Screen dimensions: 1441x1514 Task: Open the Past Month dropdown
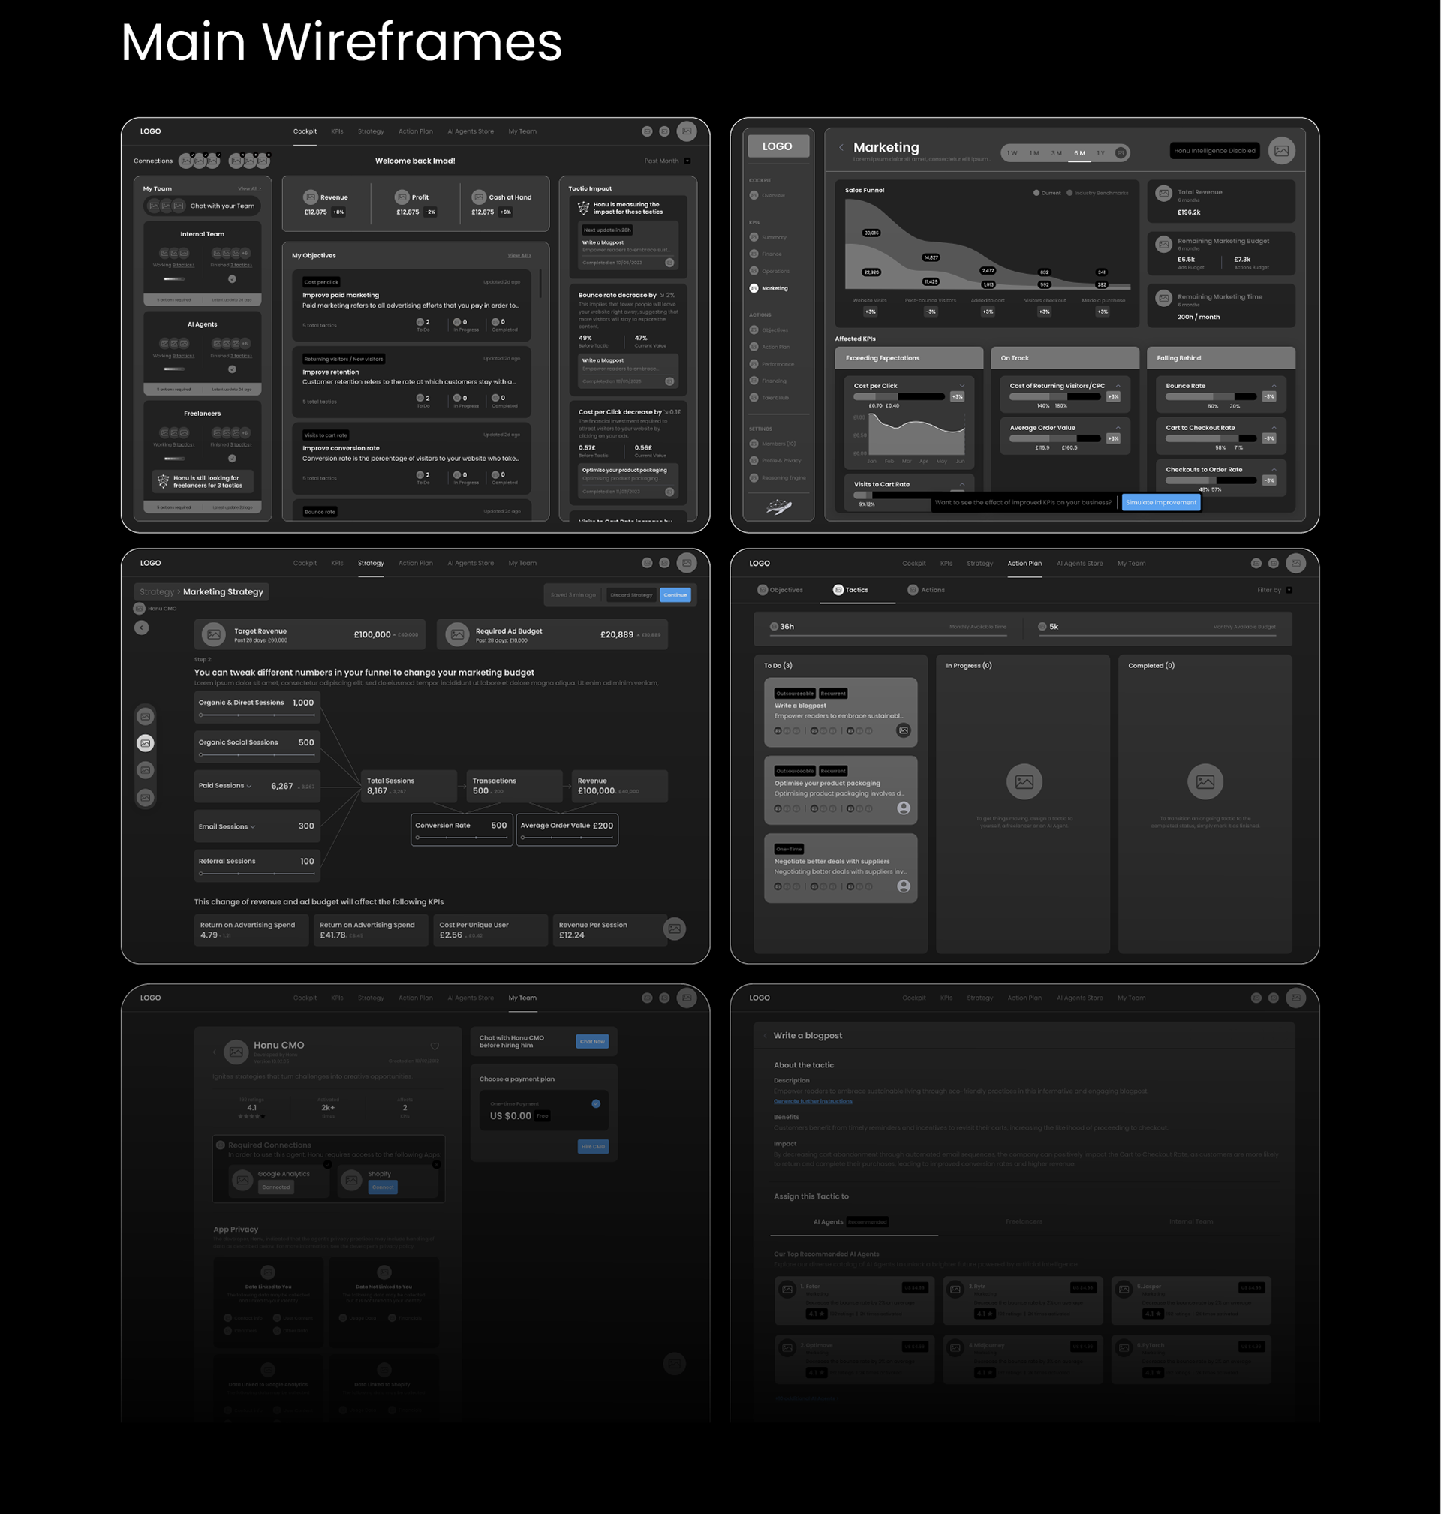687,161
